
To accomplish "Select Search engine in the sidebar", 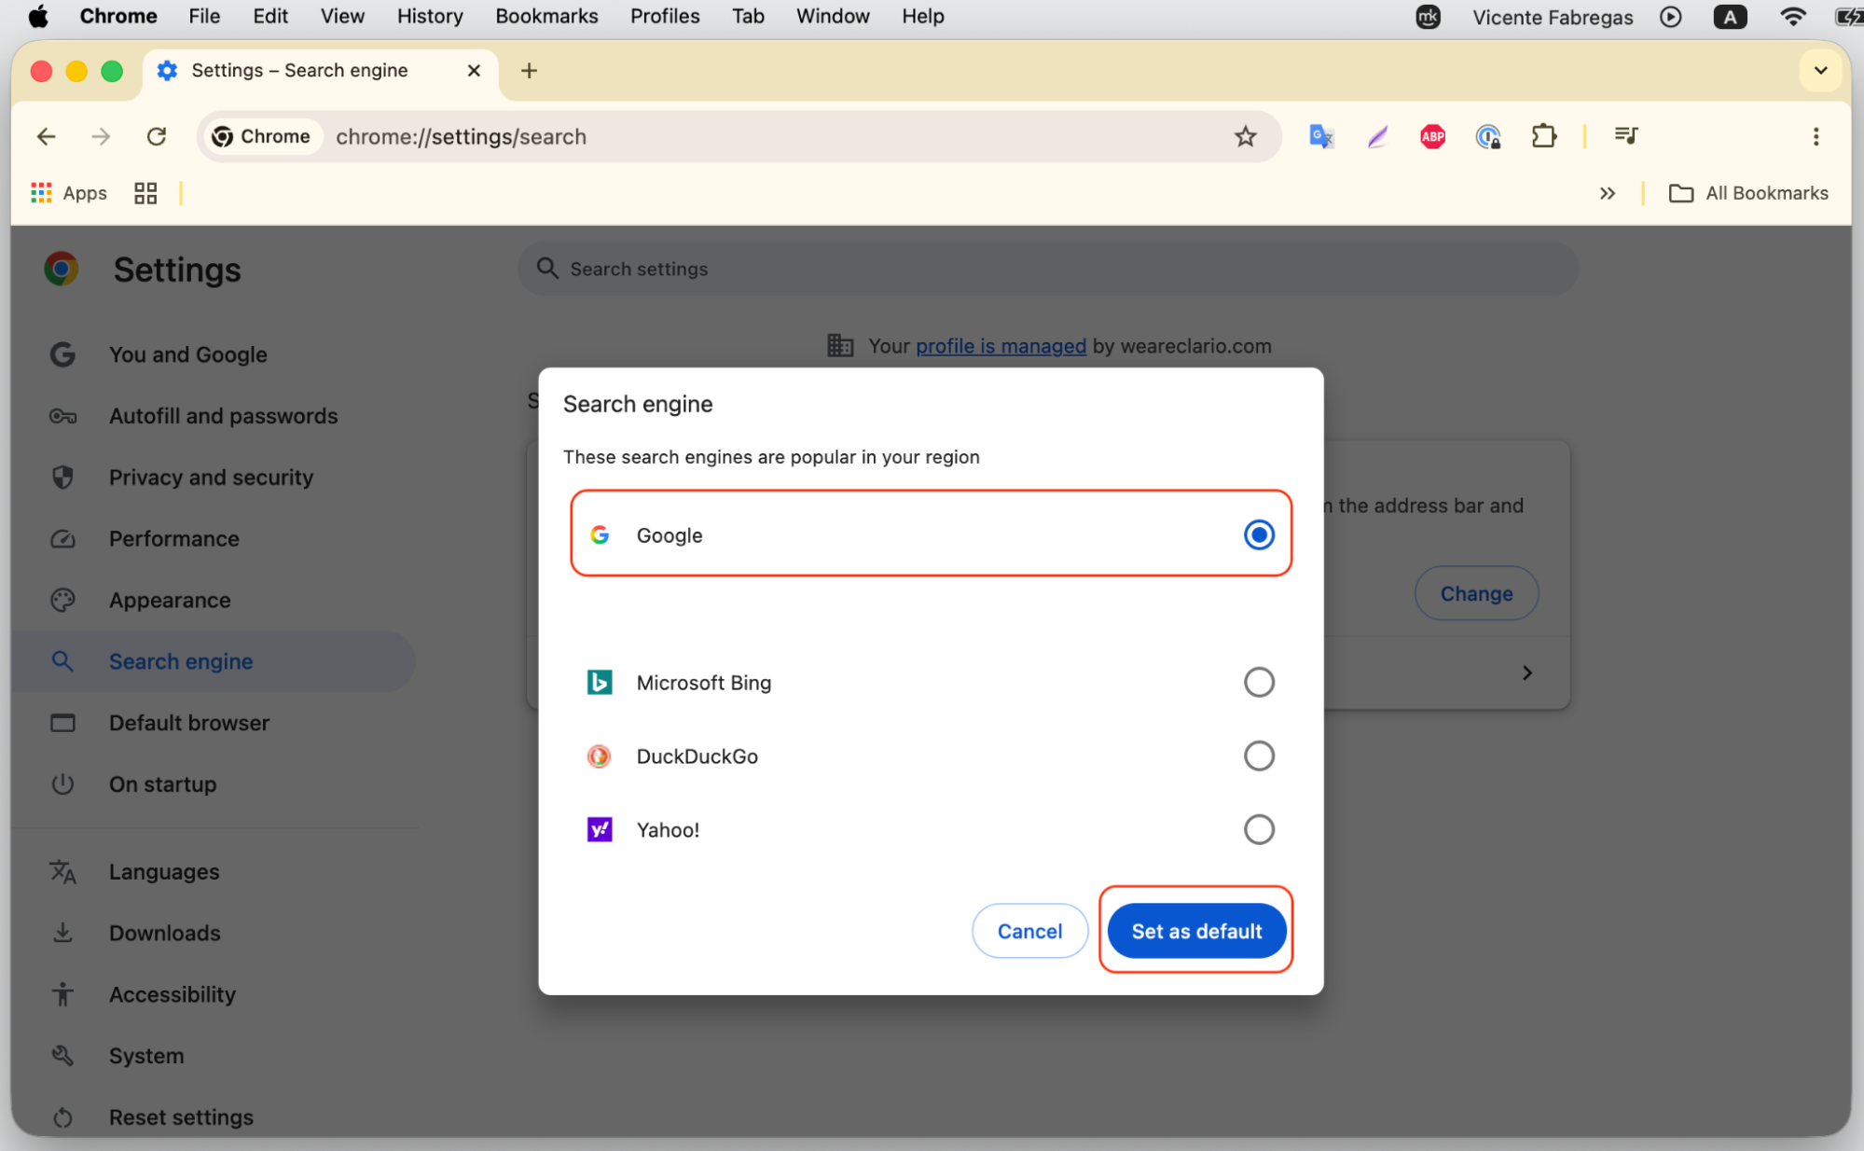I will click(x=214, y=661).
